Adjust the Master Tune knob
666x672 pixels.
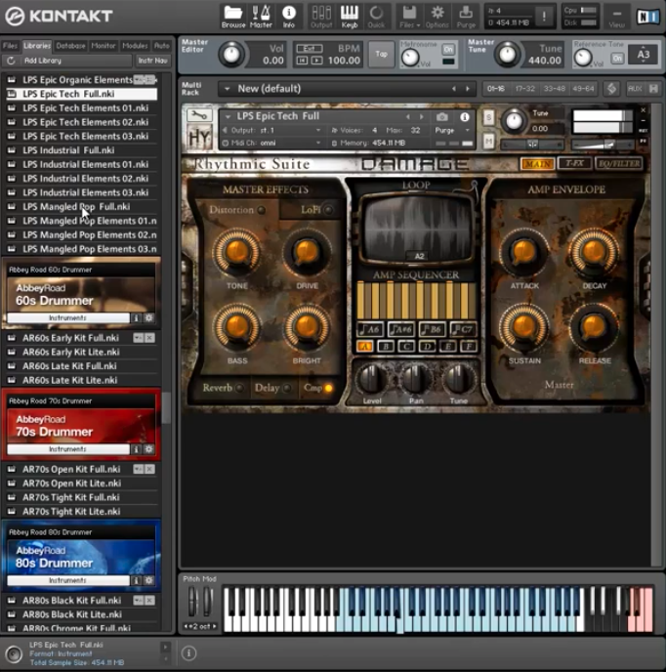click(508, 55)
